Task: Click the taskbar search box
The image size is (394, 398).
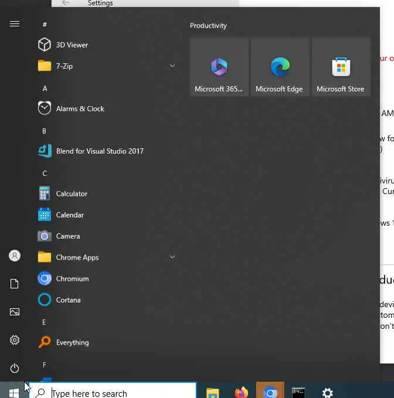Action: (x=113, y=391)
